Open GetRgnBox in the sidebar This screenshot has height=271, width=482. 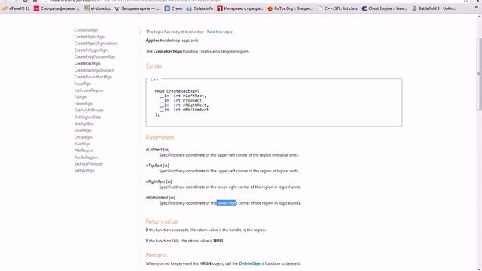84,123
